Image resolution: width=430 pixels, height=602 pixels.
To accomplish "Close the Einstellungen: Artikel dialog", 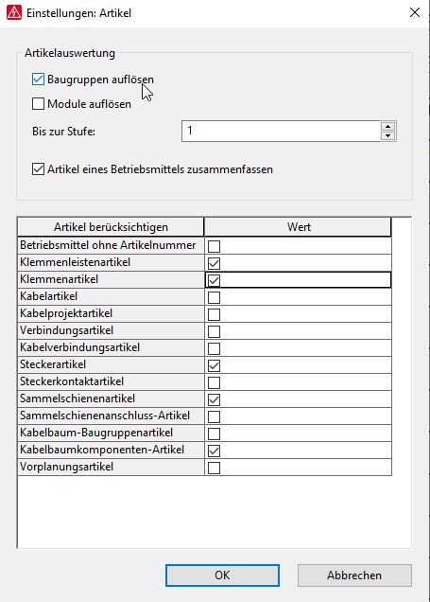I will 415,12.
